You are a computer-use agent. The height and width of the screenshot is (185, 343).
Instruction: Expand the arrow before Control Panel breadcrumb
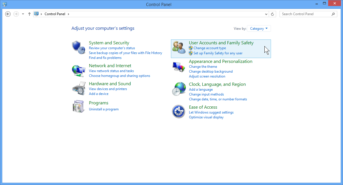coord(41,14)
